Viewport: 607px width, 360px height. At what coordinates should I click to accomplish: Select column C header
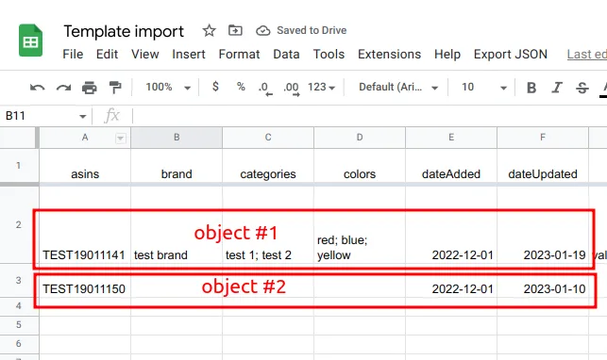(268, 138)
